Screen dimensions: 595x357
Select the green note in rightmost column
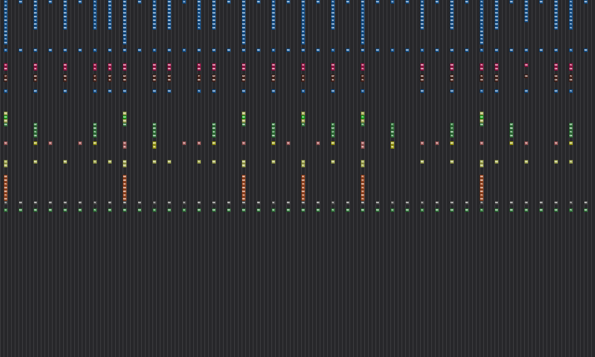point(586,210)
